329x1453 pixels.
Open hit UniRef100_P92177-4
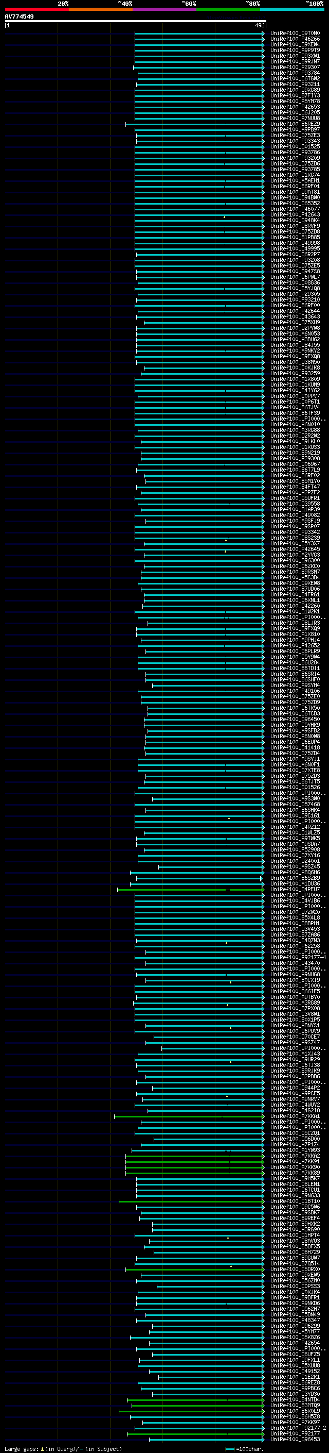[x=298, y=957]
